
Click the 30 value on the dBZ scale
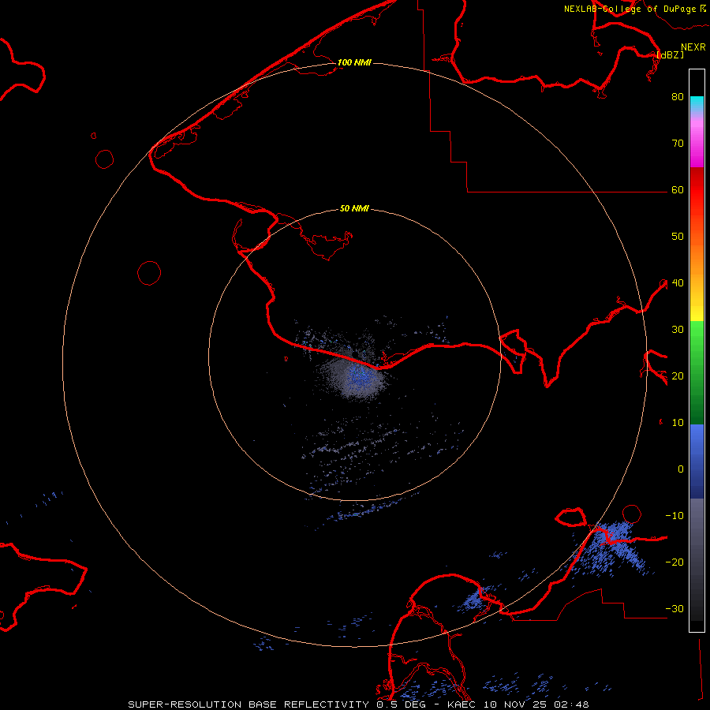pos(678,329)
